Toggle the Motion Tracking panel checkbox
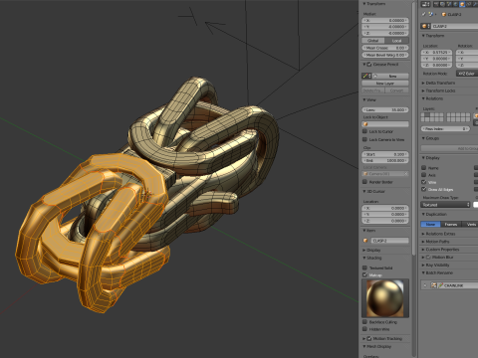This screenshot has width=478, height=358. pos(369,338)
